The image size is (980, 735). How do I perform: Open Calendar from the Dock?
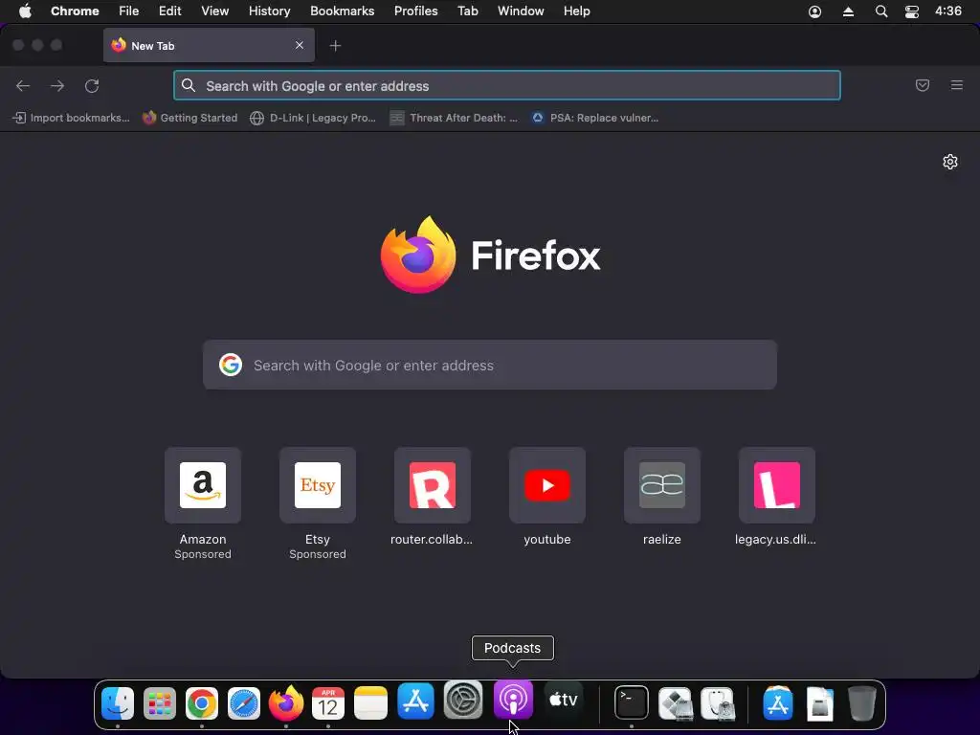point(328,703)
